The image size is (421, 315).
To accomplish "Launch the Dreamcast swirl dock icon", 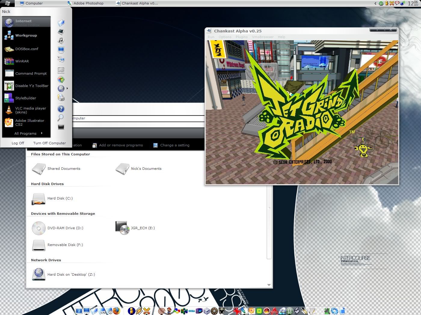I will pyautogui.click(x=161, y=311).
